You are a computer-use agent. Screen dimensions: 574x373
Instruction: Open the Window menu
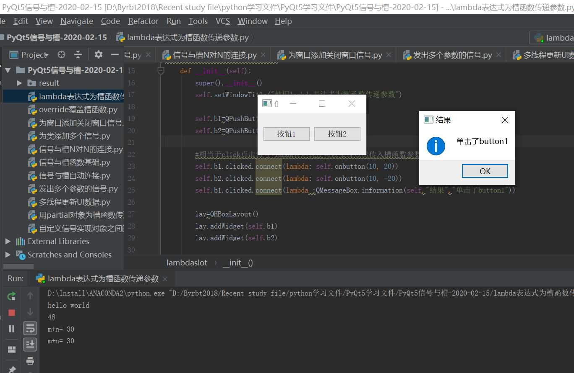253,21
